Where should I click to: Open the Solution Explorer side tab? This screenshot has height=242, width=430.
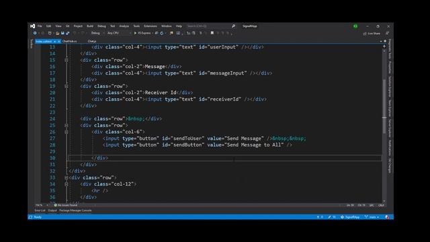tap(390, 87)
